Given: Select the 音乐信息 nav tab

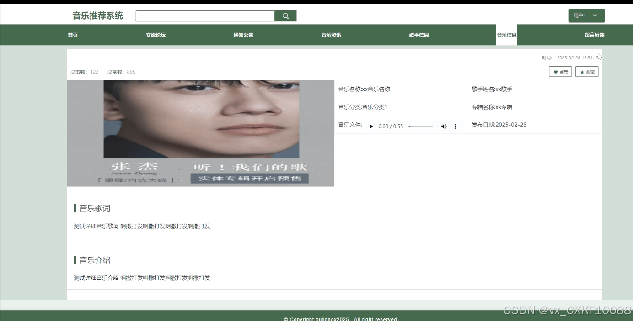Looking at the screenshot, I should coord(507,35).
